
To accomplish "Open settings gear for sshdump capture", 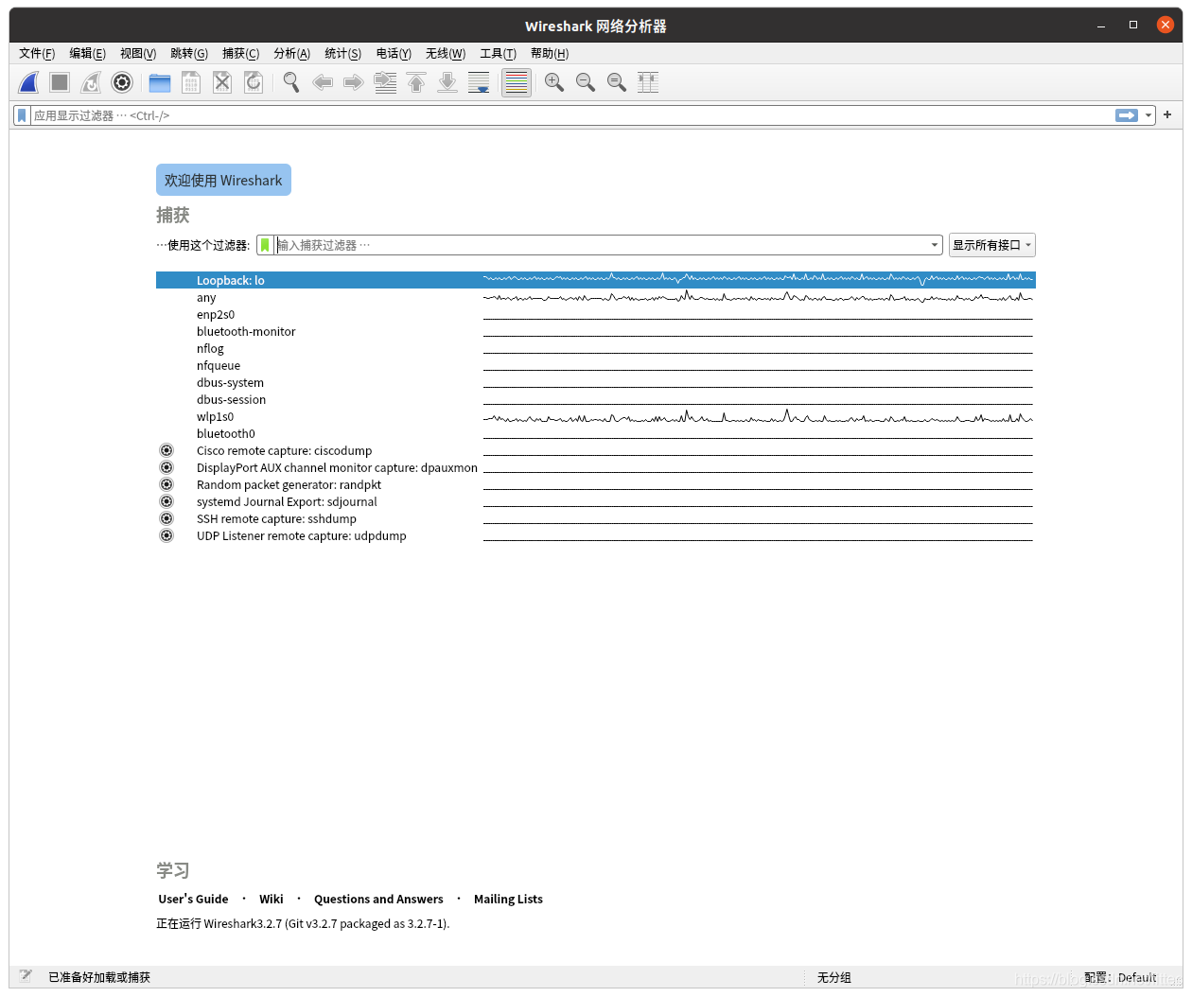I will 167,518.
